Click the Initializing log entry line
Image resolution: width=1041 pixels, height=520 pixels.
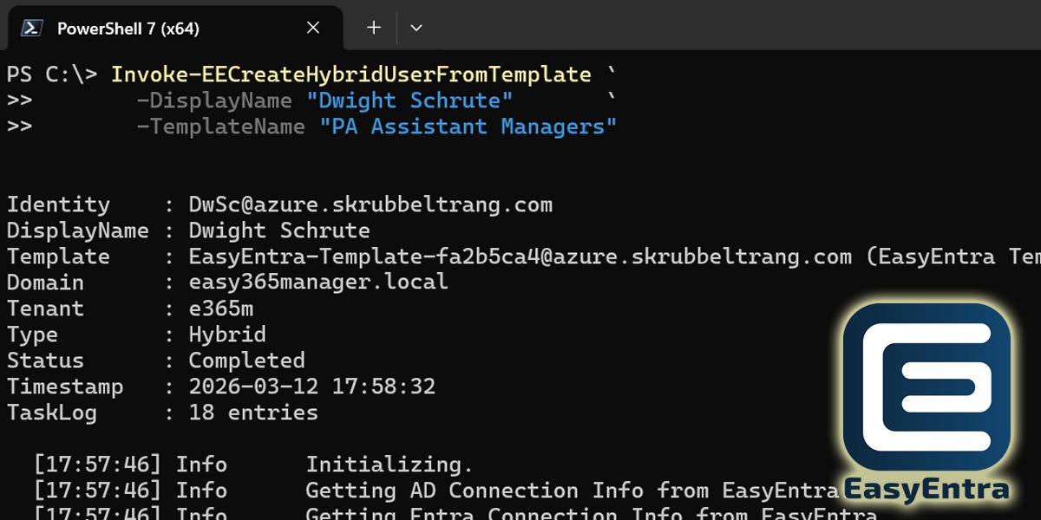point(253,465)
